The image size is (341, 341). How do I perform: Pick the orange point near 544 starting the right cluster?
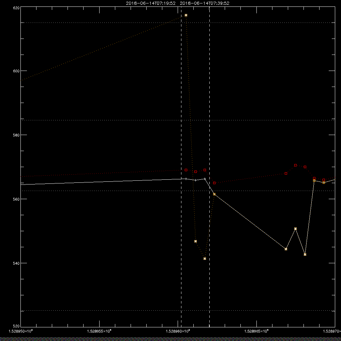(x=286, y=249)
